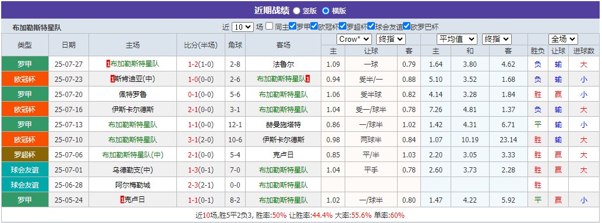Screen dimensions: 602x223
Task: Click the 比分(半场) column header
Action: (201, 45)
